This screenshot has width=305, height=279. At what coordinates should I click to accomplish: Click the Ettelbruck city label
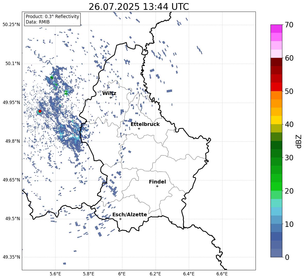145,124
